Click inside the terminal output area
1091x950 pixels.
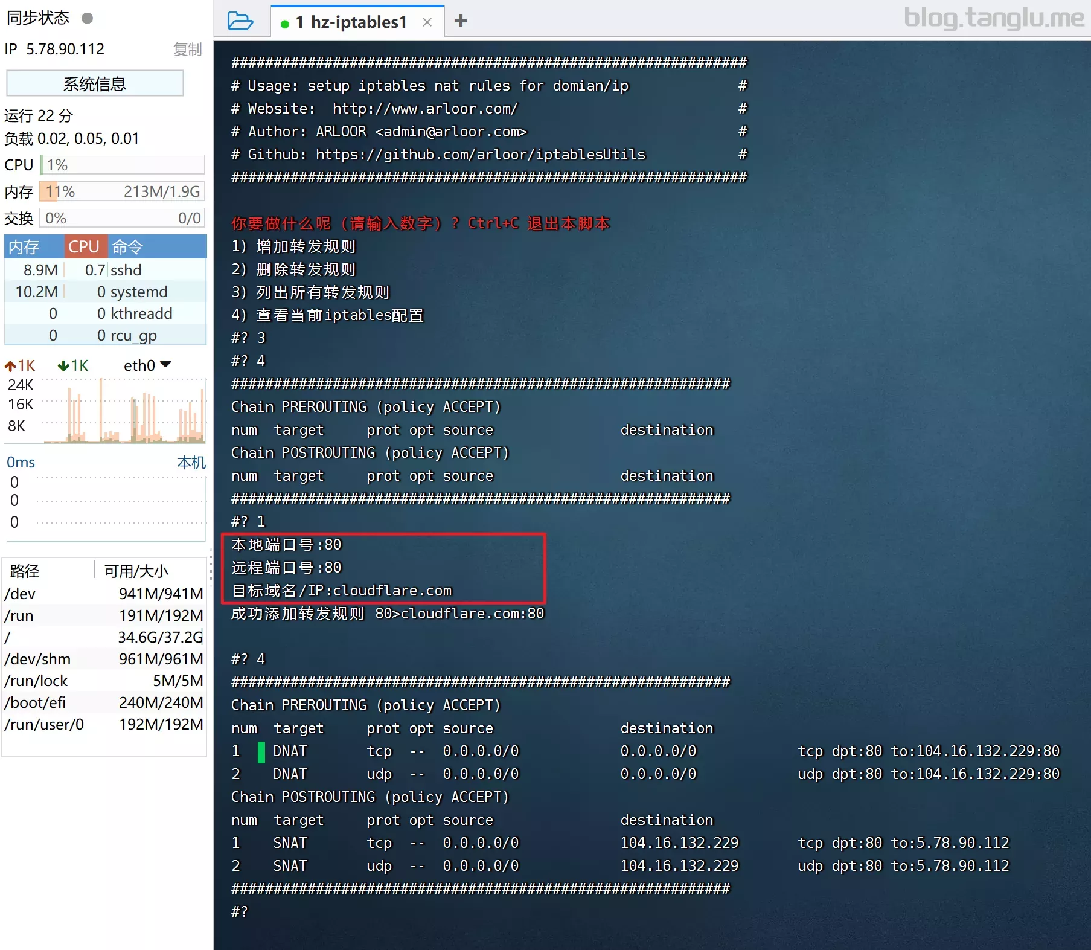tap(604, 483)
